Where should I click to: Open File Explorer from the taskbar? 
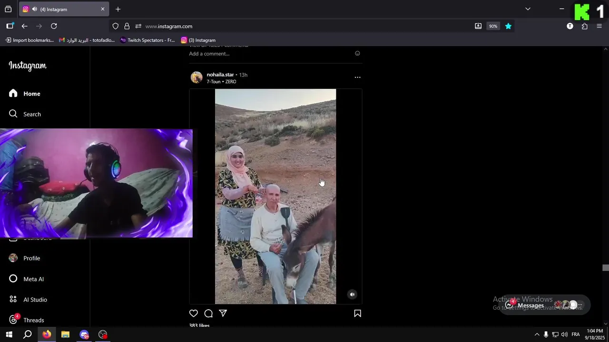[65, 334]
